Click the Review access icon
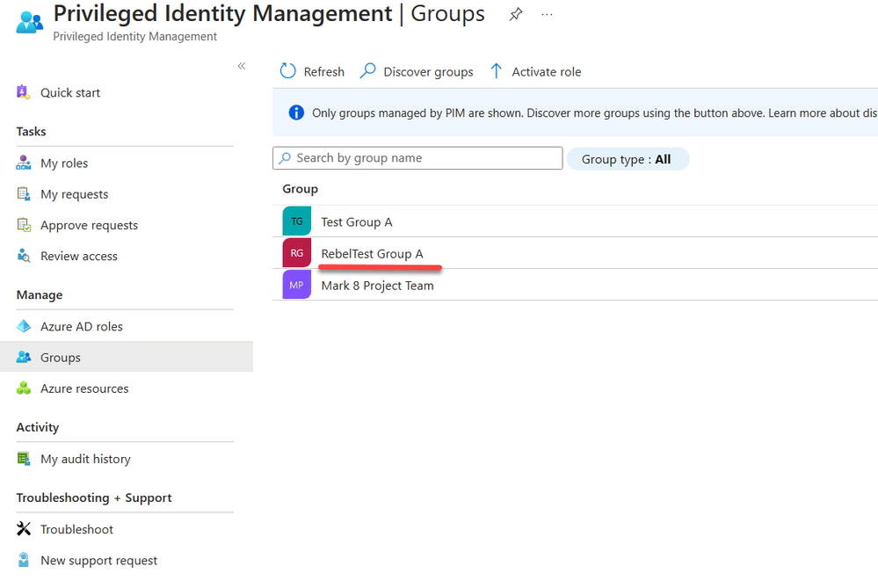The image size is (878, 588). click(24, 256)
